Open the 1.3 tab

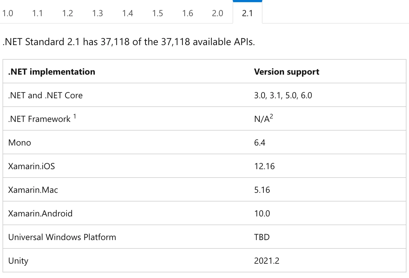97,13
